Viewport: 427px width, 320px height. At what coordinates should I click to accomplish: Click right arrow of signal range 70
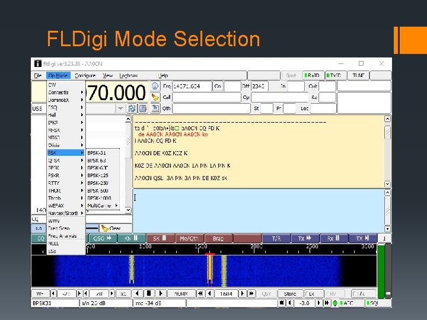point(111,293)
